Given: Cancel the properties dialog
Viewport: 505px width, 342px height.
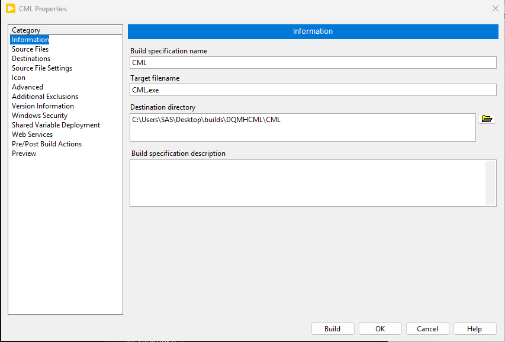Looking at the screenshot, I should (x=427, y=329).
